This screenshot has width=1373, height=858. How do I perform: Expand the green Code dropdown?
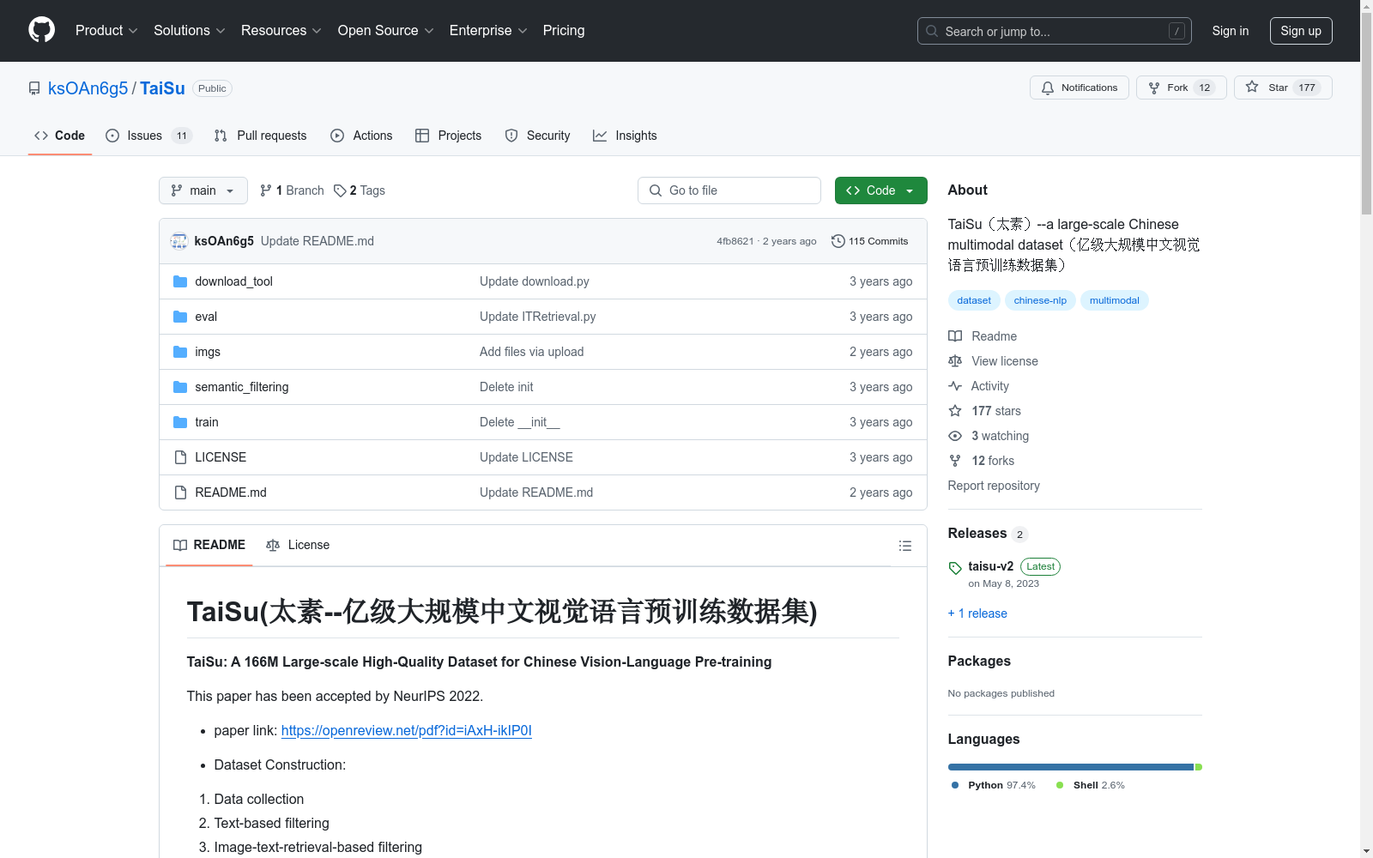click(880, 190)
